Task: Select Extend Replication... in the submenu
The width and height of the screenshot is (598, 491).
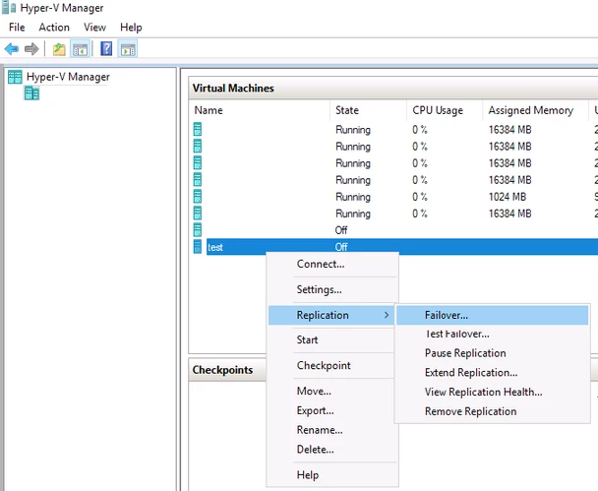Action: (492, 373)
